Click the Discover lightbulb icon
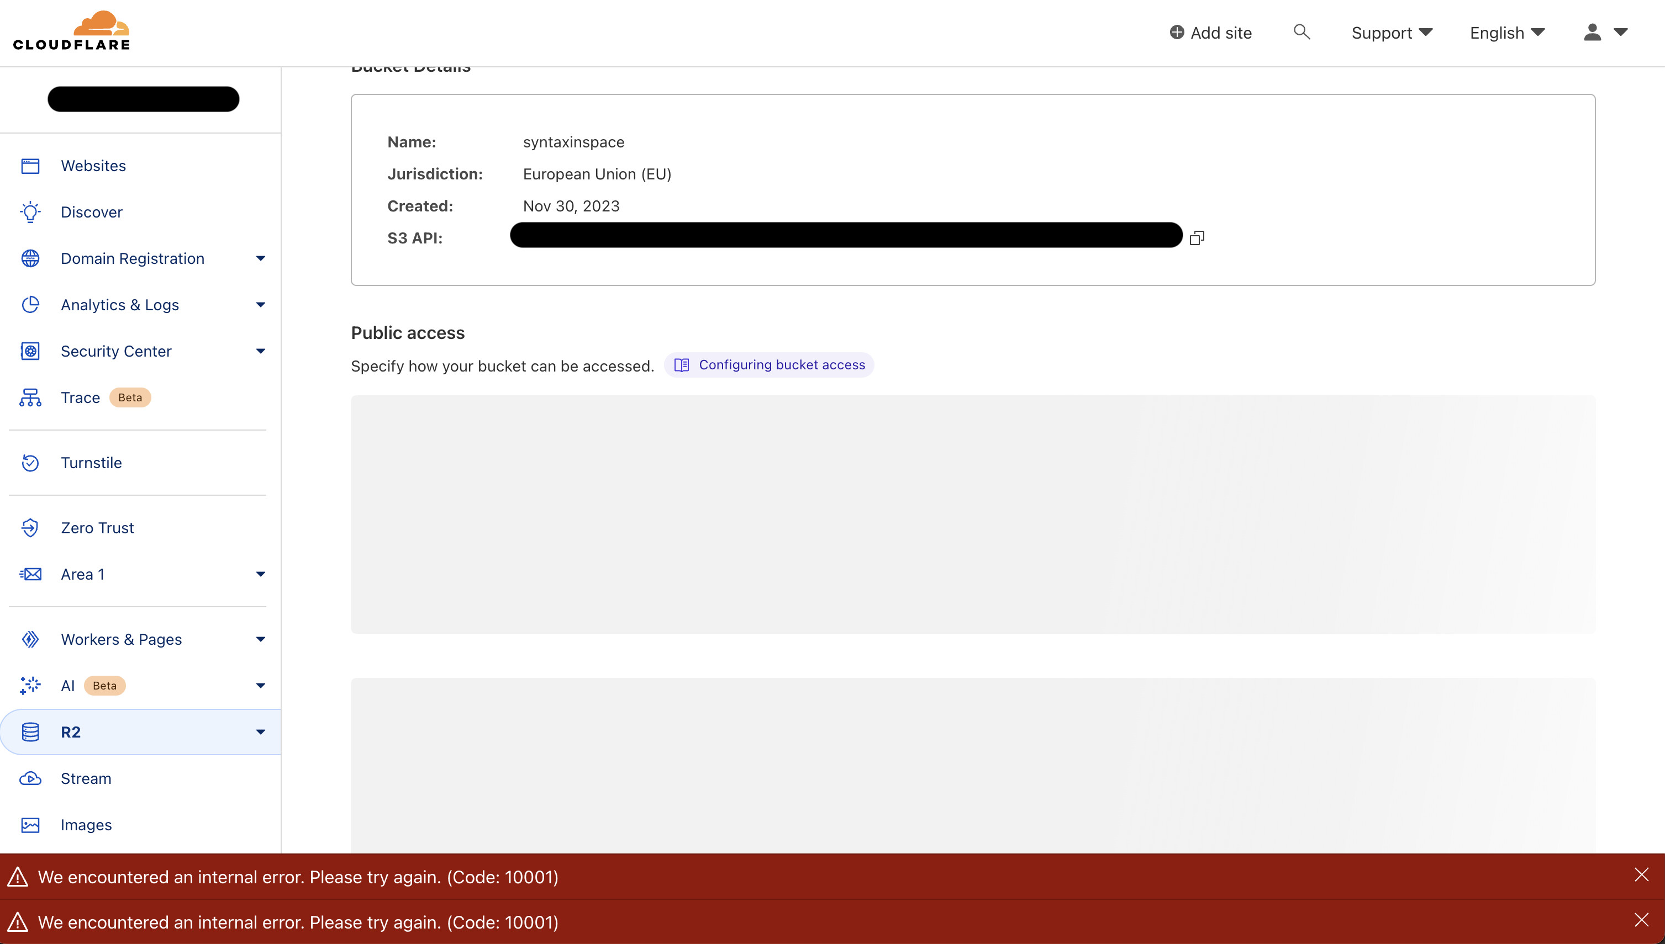This screenshot has height=944, width=1665. (30, 212)
